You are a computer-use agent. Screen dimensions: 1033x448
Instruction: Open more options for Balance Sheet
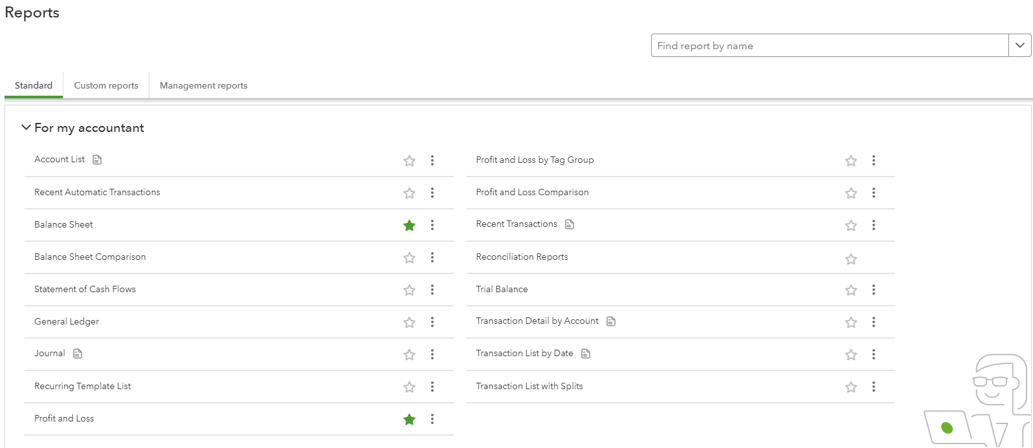[432, 225]
